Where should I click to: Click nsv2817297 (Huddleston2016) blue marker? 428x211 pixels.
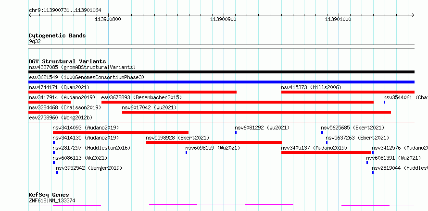point(54,152)
